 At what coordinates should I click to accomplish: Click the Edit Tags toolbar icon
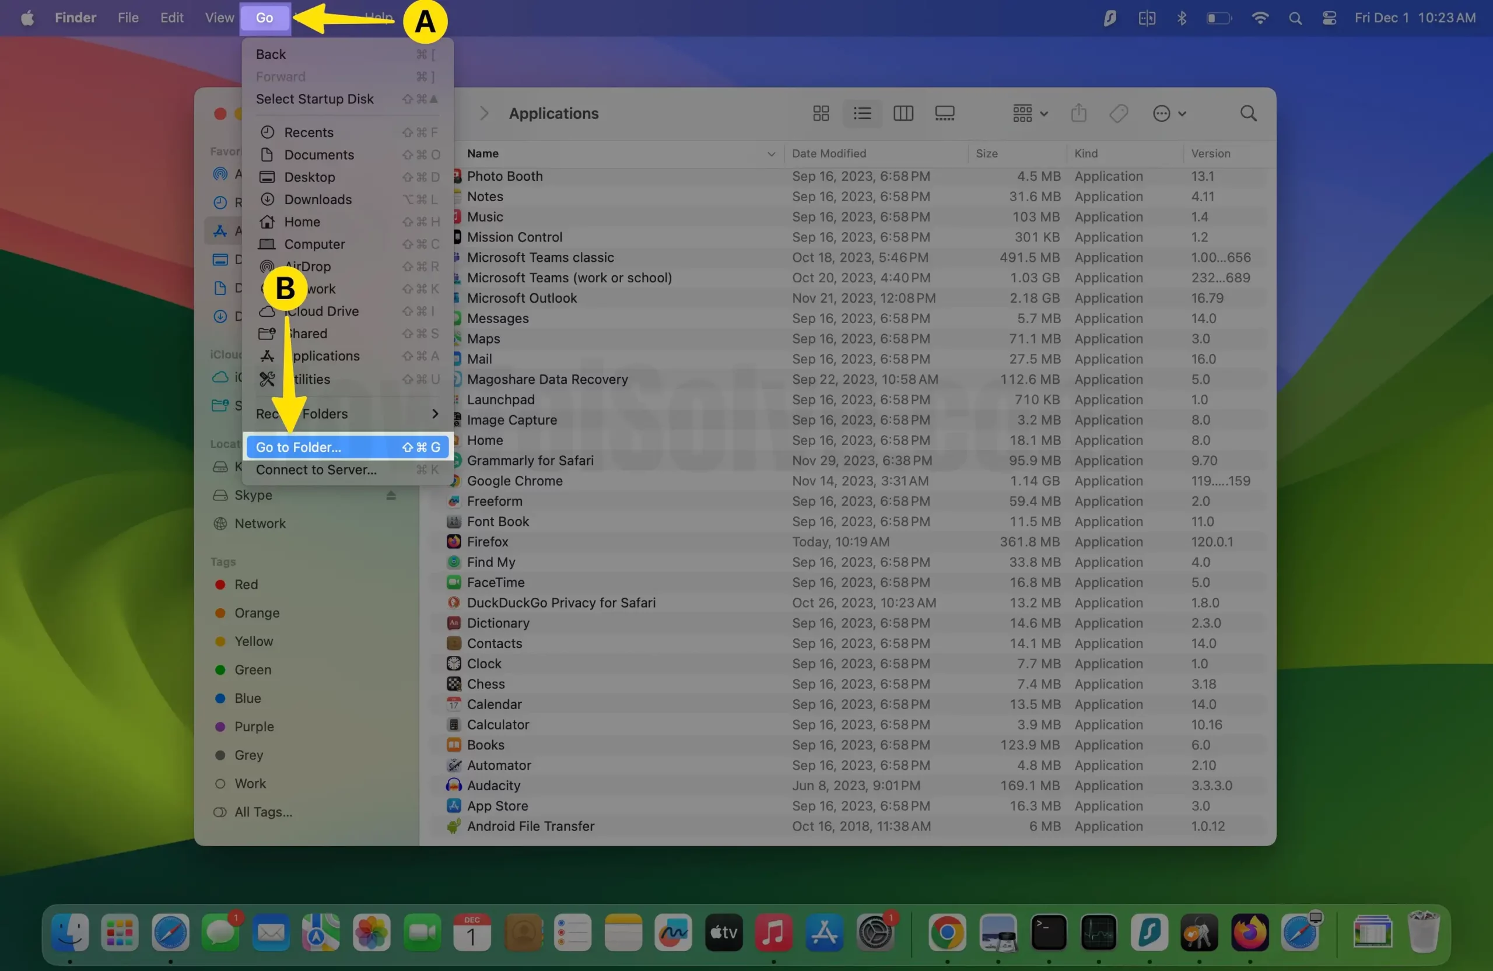pos(1119,113)
